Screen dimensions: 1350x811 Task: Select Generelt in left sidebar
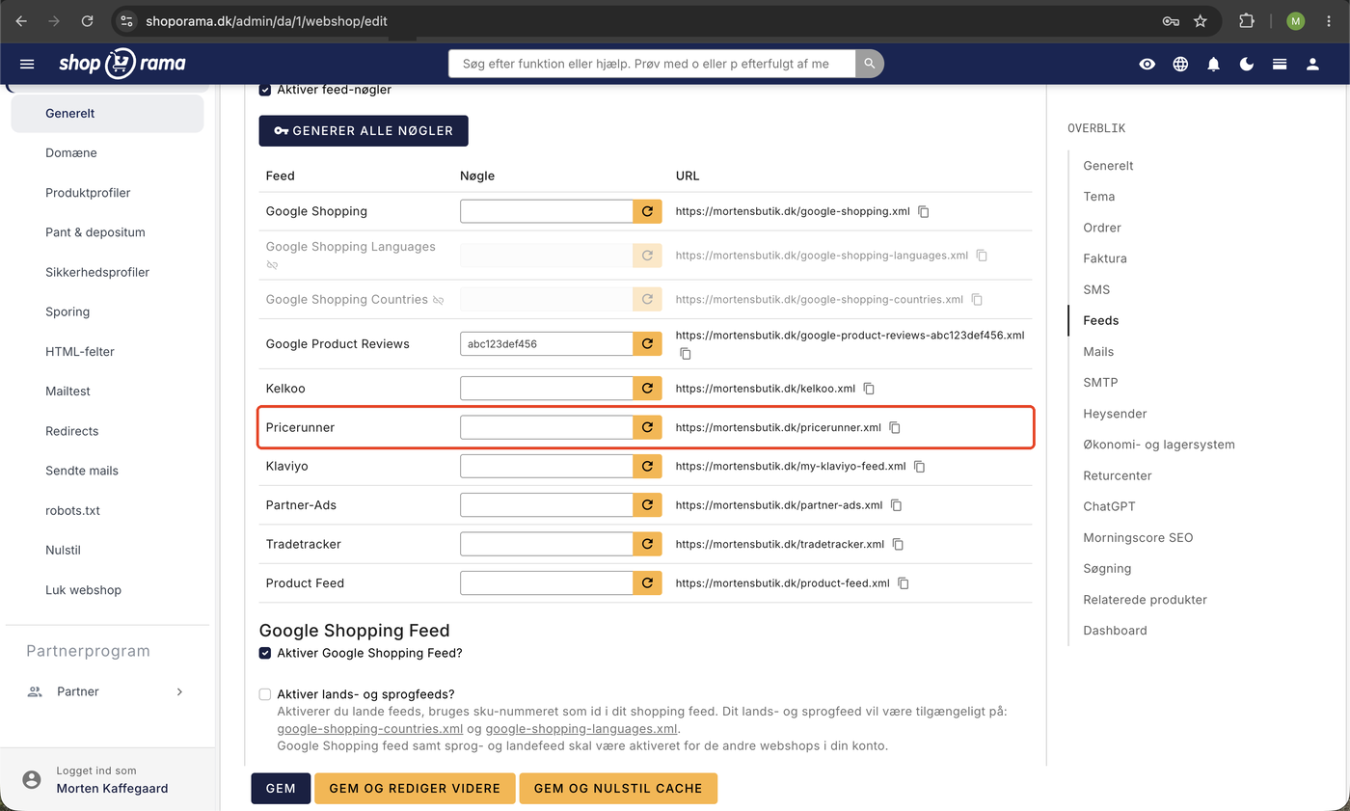click(x=107, y=113)
